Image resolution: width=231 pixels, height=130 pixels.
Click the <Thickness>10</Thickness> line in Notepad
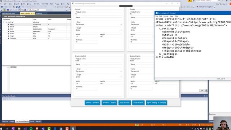[182, 51]
